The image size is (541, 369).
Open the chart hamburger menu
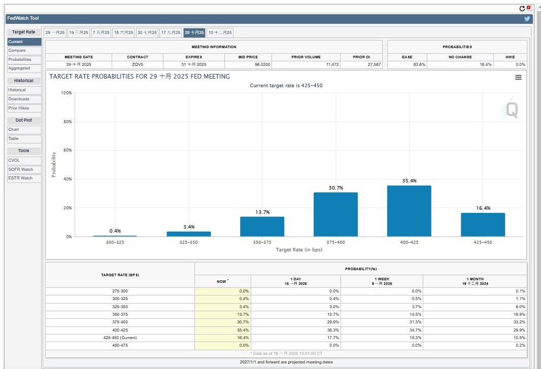pos(518,78)
